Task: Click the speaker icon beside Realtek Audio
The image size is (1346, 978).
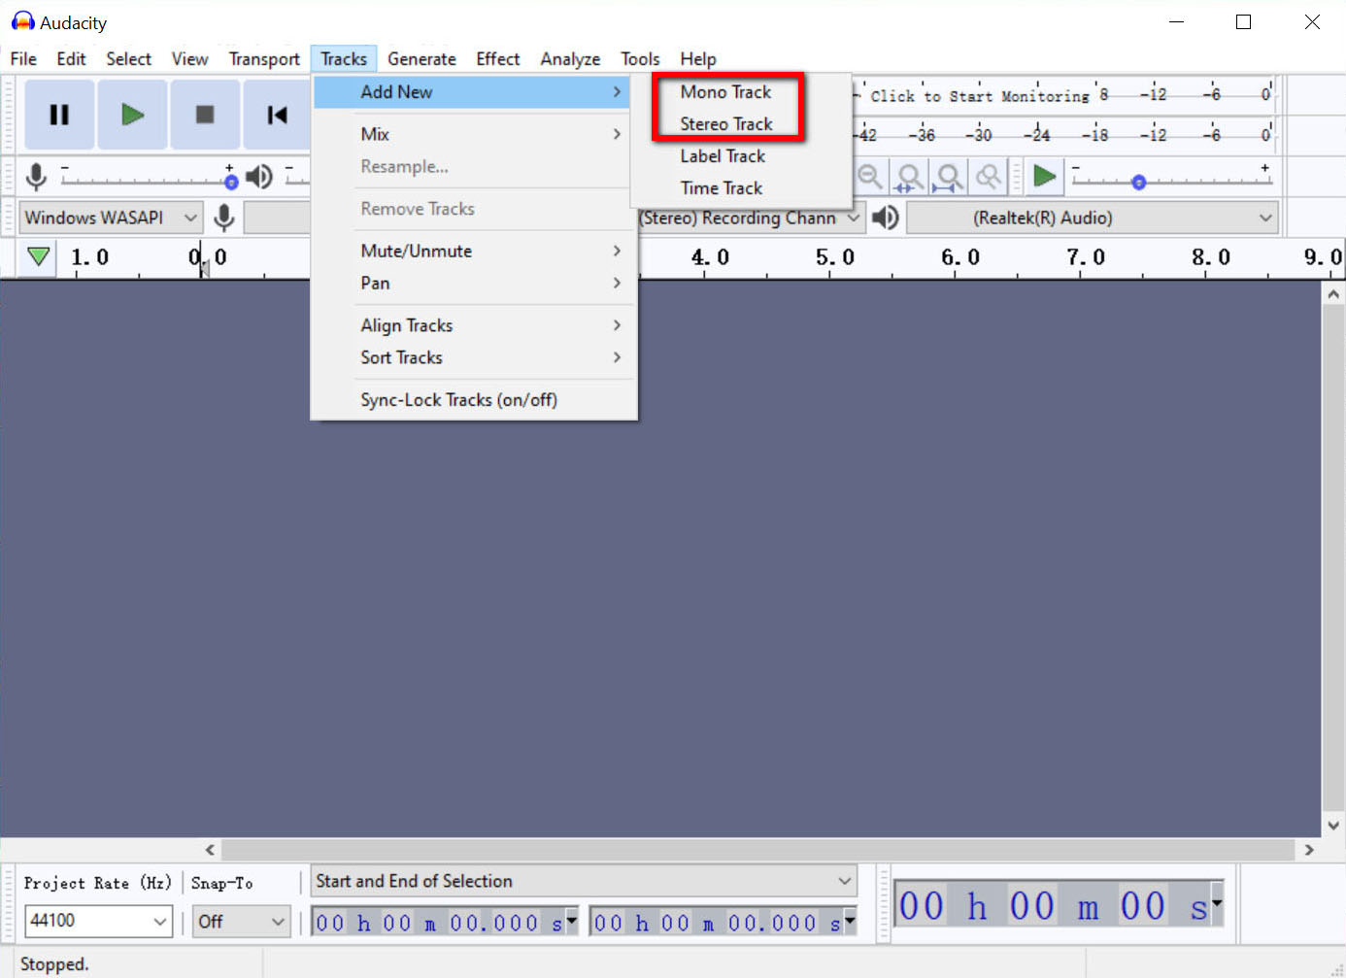Action: [885, 218]
